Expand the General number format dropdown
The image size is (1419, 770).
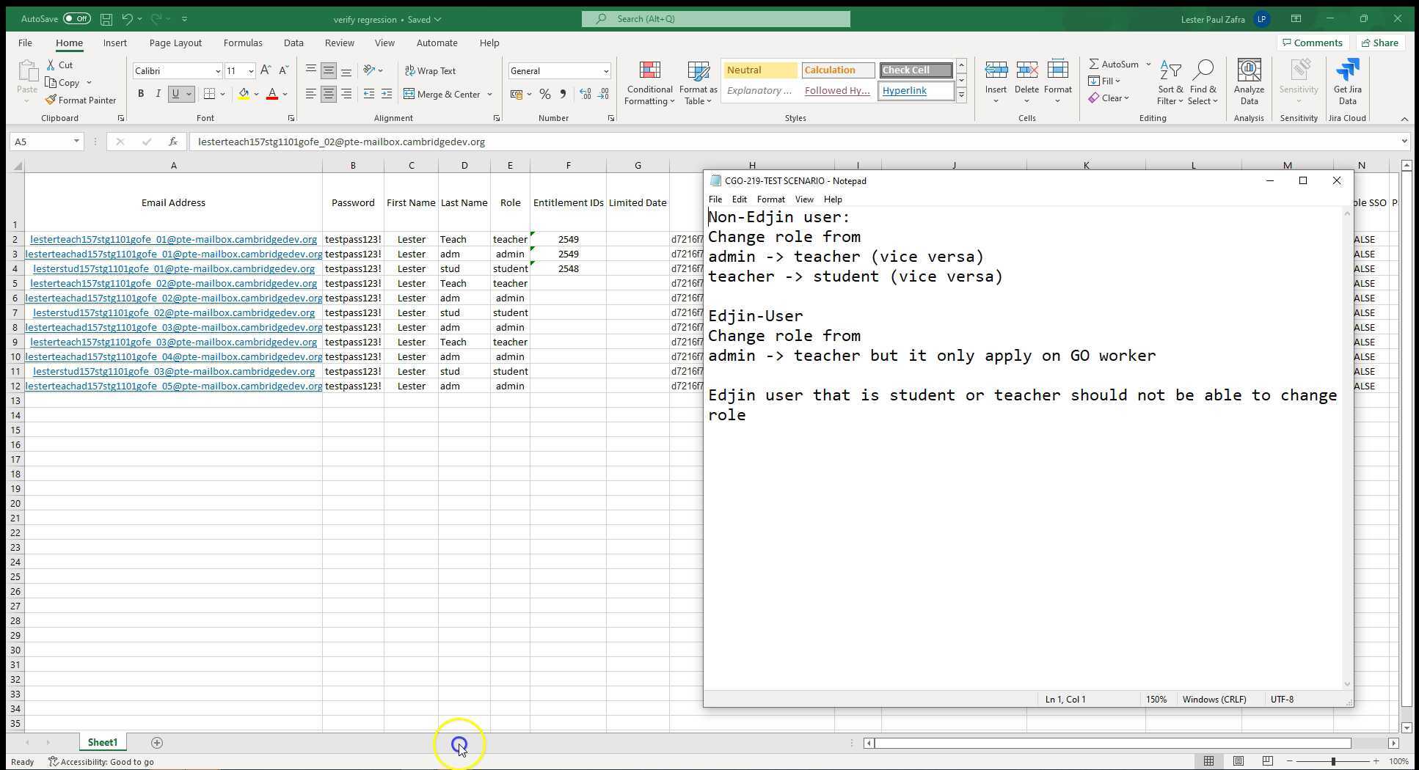pos(606,71)
